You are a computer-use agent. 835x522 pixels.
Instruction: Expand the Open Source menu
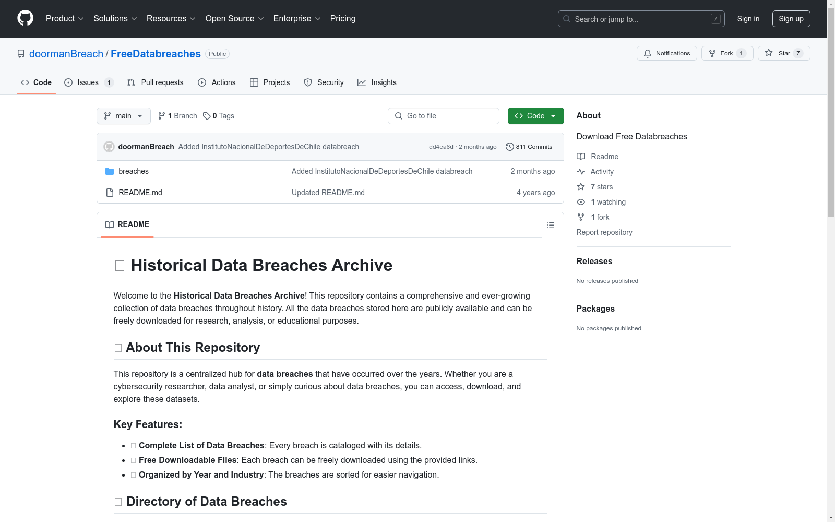pyautogui.click(x=235, y=18)
